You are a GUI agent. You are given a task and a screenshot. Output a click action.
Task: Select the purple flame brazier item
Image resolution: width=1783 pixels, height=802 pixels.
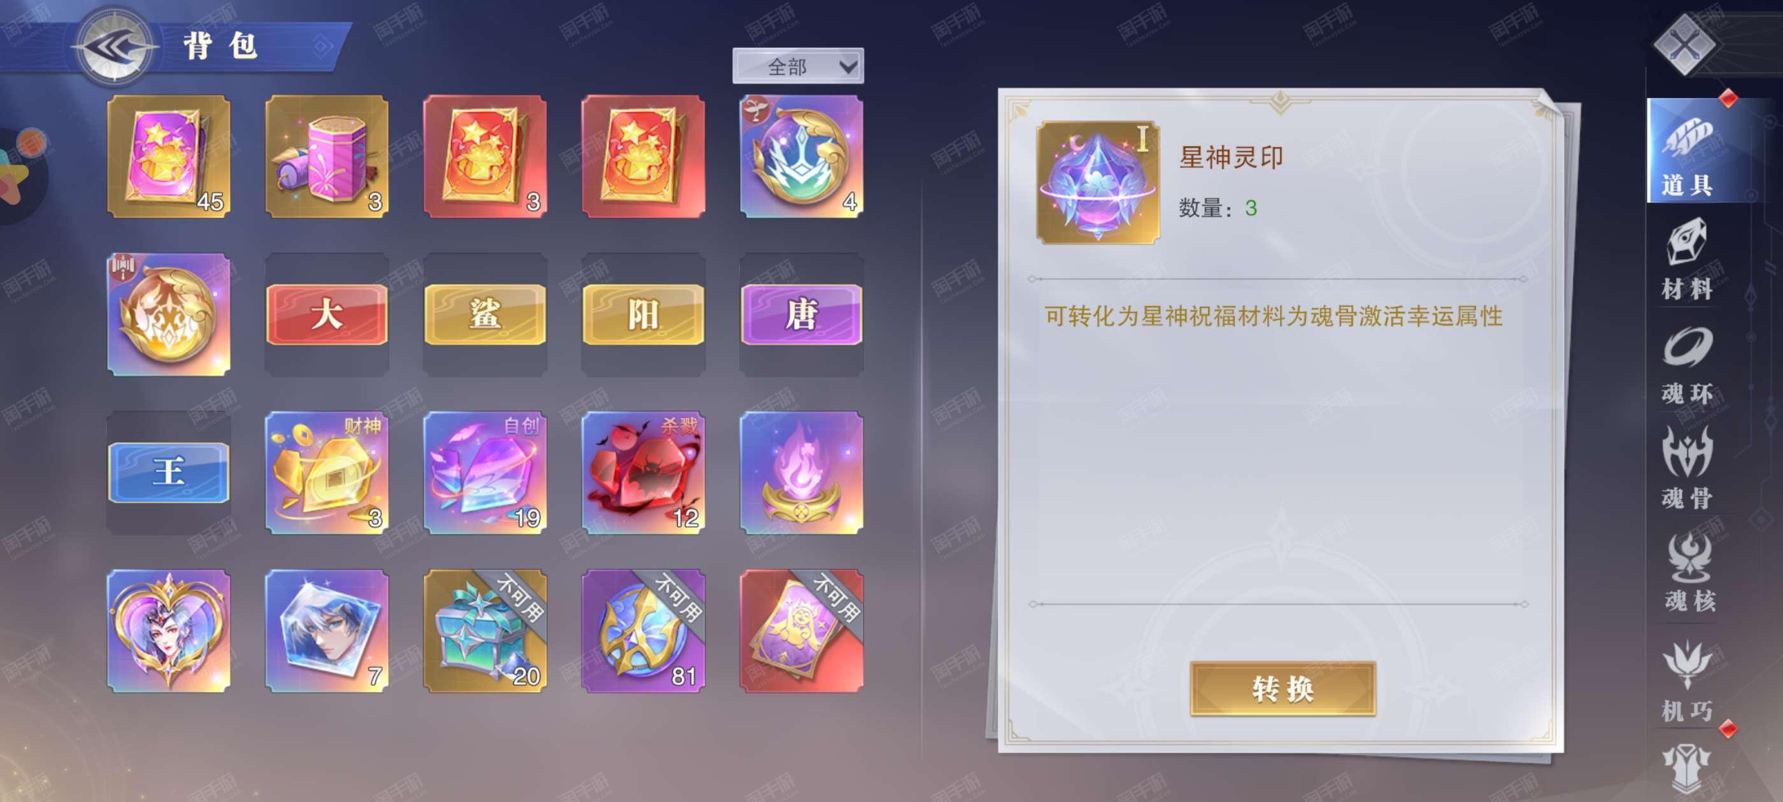coord(802,473)
